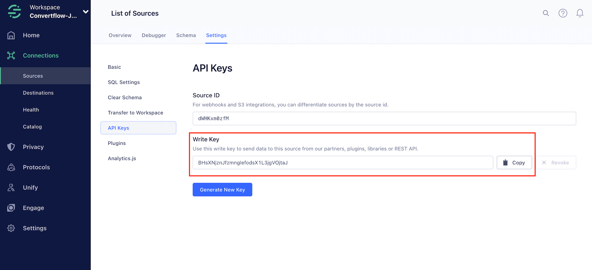Screen dimensions: 592x270
Task: Open Destinations under Connections
Action: coord(38,93)
